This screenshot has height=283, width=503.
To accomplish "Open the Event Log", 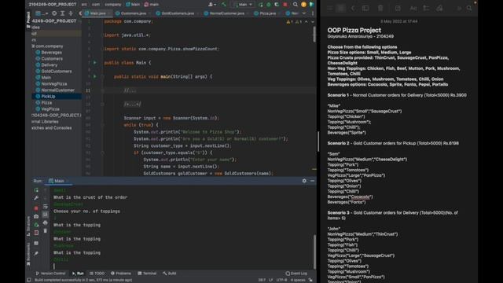I will click(296, 274).
